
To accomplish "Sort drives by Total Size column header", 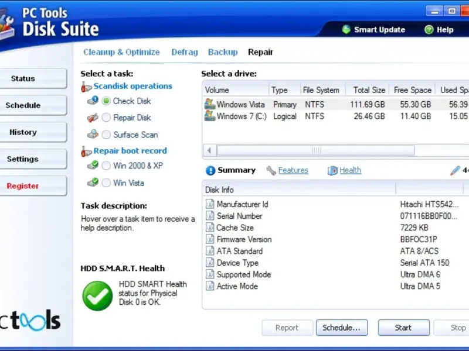I will coord(368,90).
